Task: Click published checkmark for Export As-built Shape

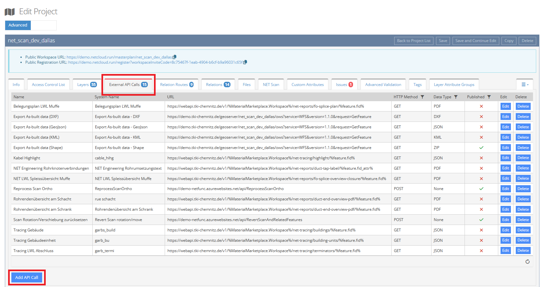Action: [x=481, y=148]
